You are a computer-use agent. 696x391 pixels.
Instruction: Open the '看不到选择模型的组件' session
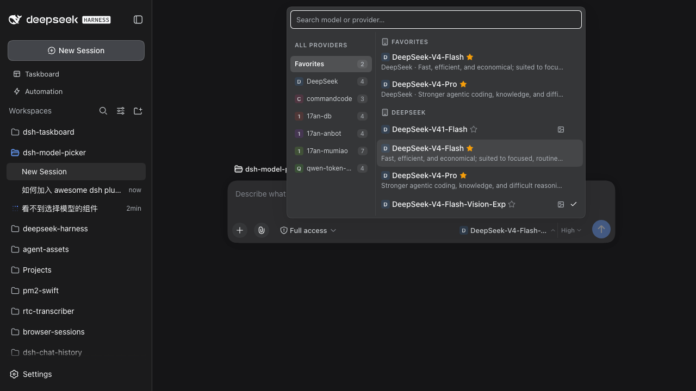76,209
